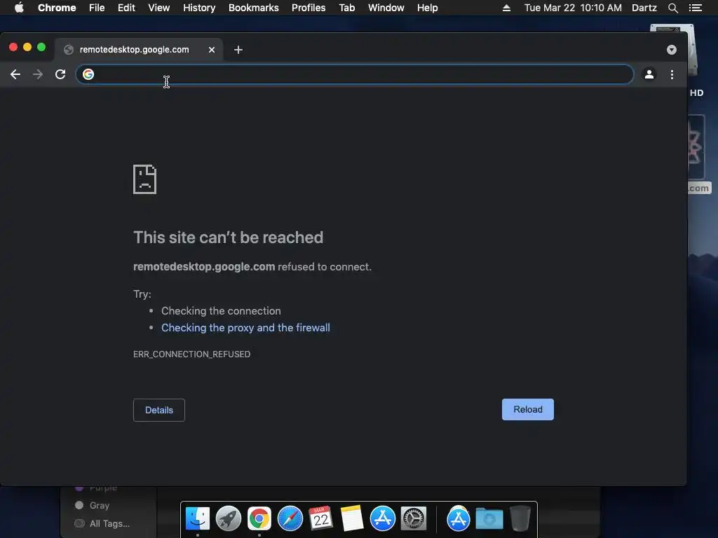Go back using the back arrow
Screen dimensions: 718x538
15,74
